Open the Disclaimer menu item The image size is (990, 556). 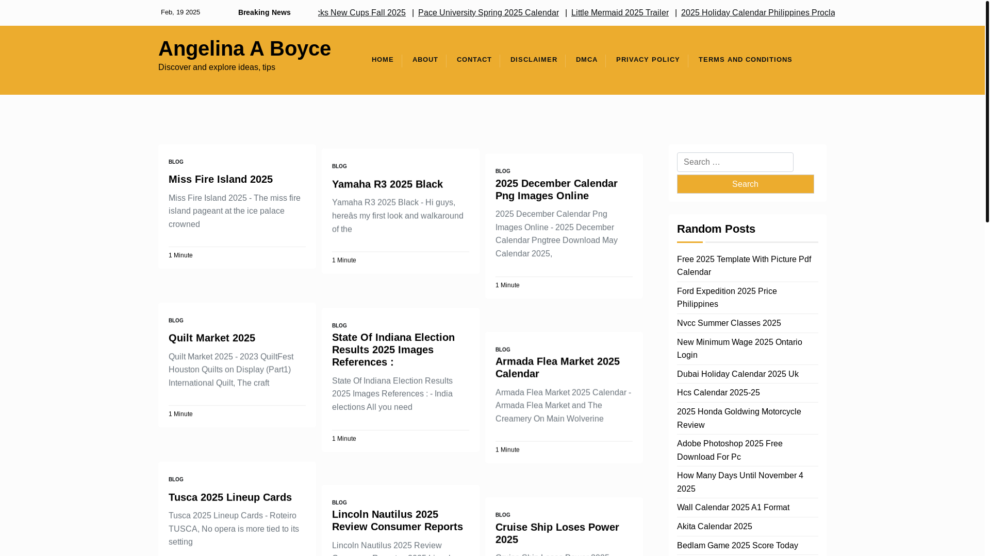(x=534, y=60)
